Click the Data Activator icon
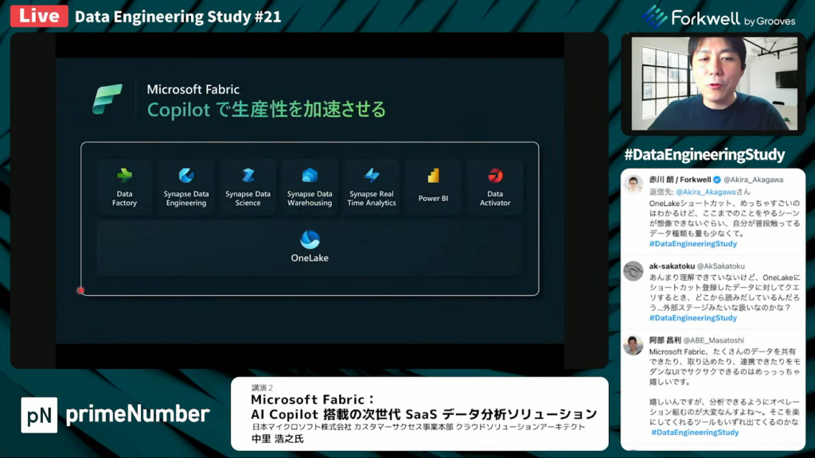Image resolution: width=815 pixels, height=458 pixels. pos(495,176)
